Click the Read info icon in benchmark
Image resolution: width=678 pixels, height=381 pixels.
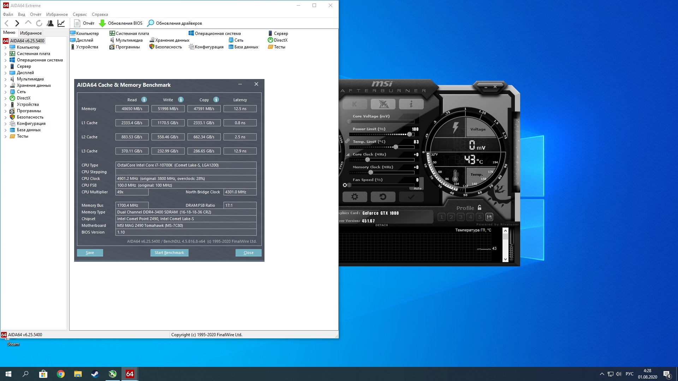click(144, 100)
